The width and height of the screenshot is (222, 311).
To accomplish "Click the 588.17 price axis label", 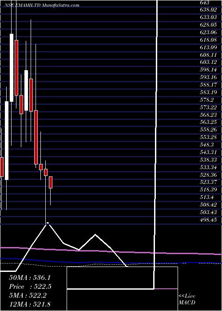I will 208,85.
